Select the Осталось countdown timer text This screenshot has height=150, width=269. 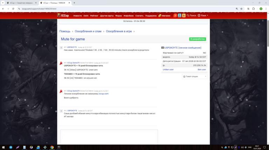tap(134, 21)
